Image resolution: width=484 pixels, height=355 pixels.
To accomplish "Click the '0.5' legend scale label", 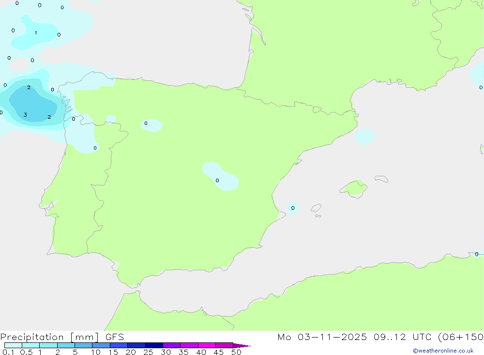I will (x=26, y=352).
